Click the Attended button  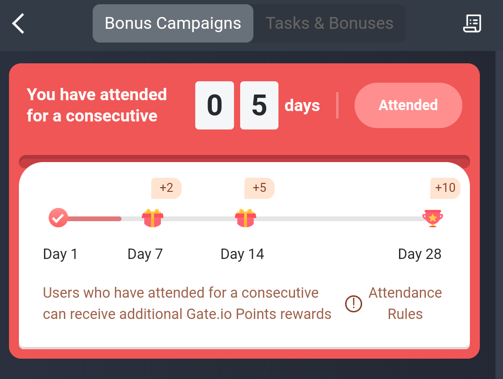[408, 105]
